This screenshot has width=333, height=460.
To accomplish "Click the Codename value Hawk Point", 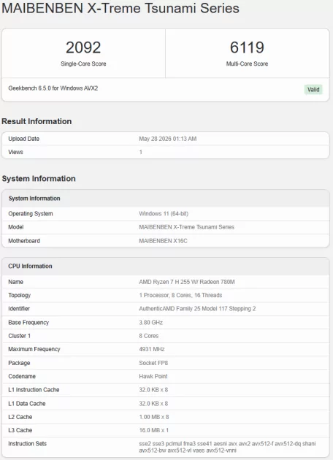I will [153, 376].
